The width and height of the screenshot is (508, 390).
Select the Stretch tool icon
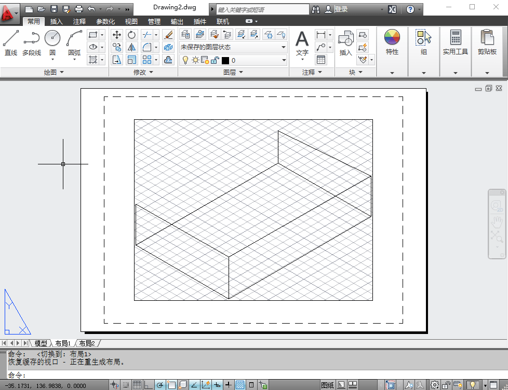point(117,60)
